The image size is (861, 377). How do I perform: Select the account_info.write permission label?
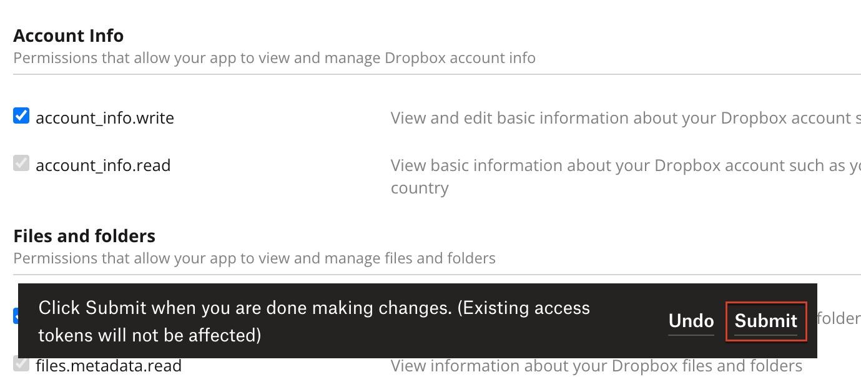104,118
